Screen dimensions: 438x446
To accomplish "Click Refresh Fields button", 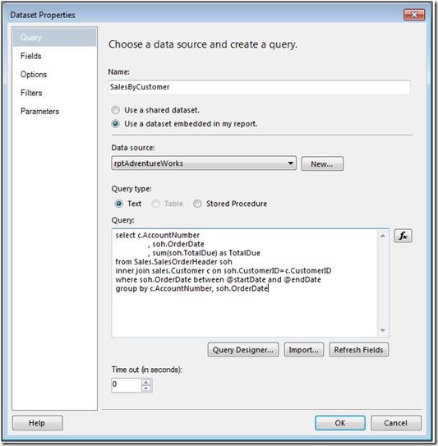I will click(358, 350).
